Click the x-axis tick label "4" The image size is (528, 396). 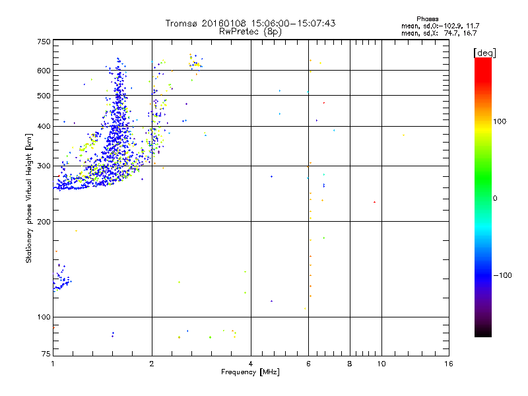click(251, 364)
